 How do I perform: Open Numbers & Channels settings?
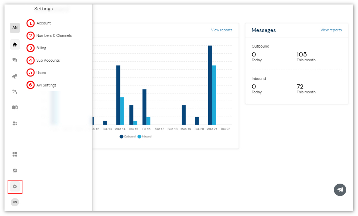(x=53, y=35)
